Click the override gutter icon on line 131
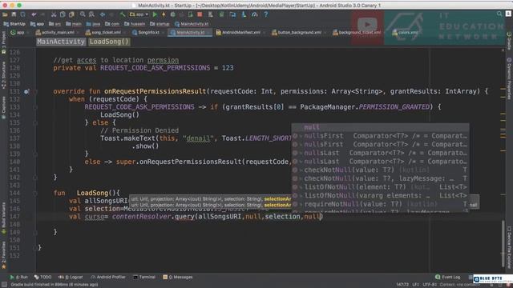 (x=26, y=91)
